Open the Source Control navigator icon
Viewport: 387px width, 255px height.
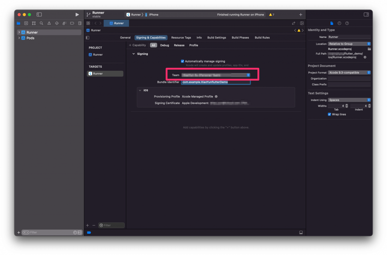tap(26, 23)
